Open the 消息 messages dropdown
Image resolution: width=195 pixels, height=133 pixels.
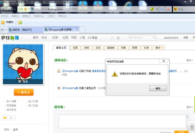tap(186, 38)
